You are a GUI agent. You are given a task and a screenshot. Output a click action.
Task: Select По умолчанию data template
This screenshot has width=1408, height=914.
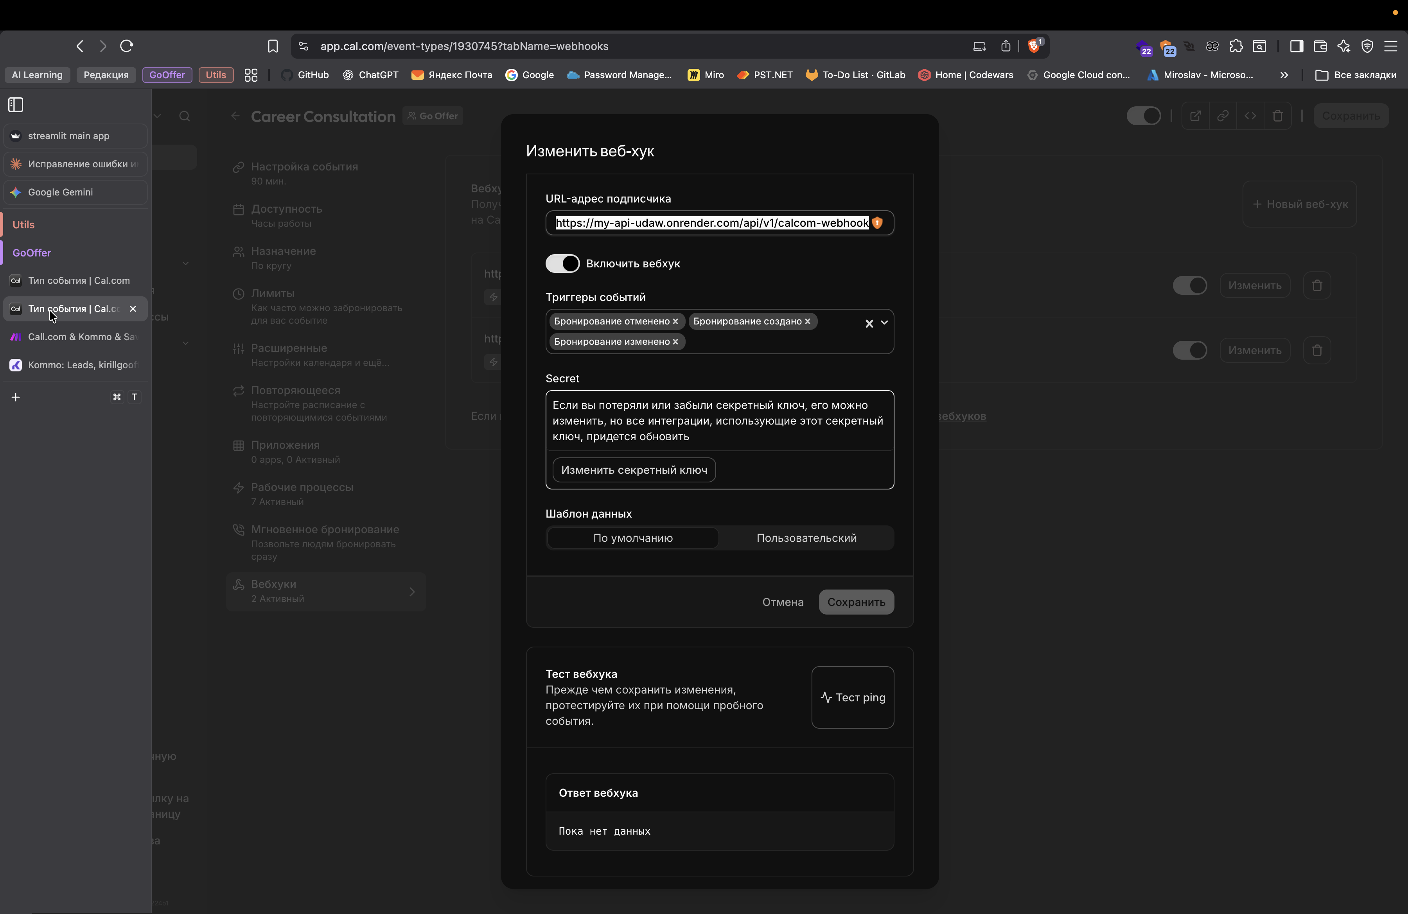tap(632, 538)
